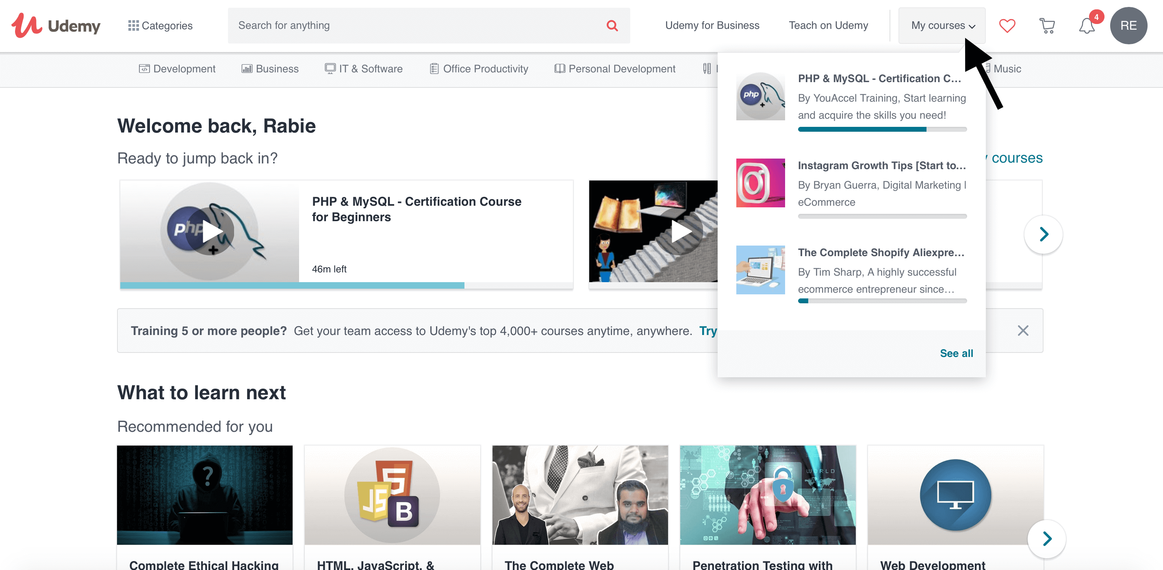Open The Complete Shopify Aliexpress course title
Screen dimensions: 1163x570
point(881,252)
